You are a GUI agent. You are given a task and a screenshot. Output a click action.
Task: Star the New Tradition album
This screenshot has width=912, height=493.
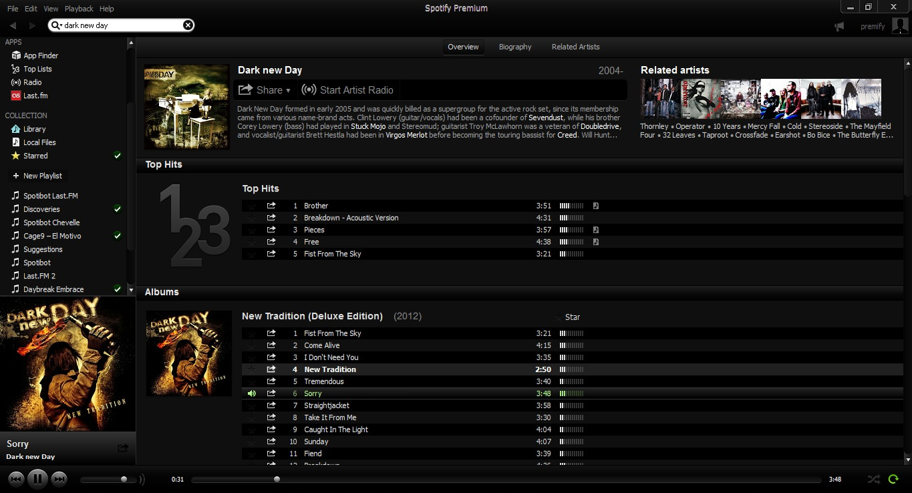click(x=567, y=317)
